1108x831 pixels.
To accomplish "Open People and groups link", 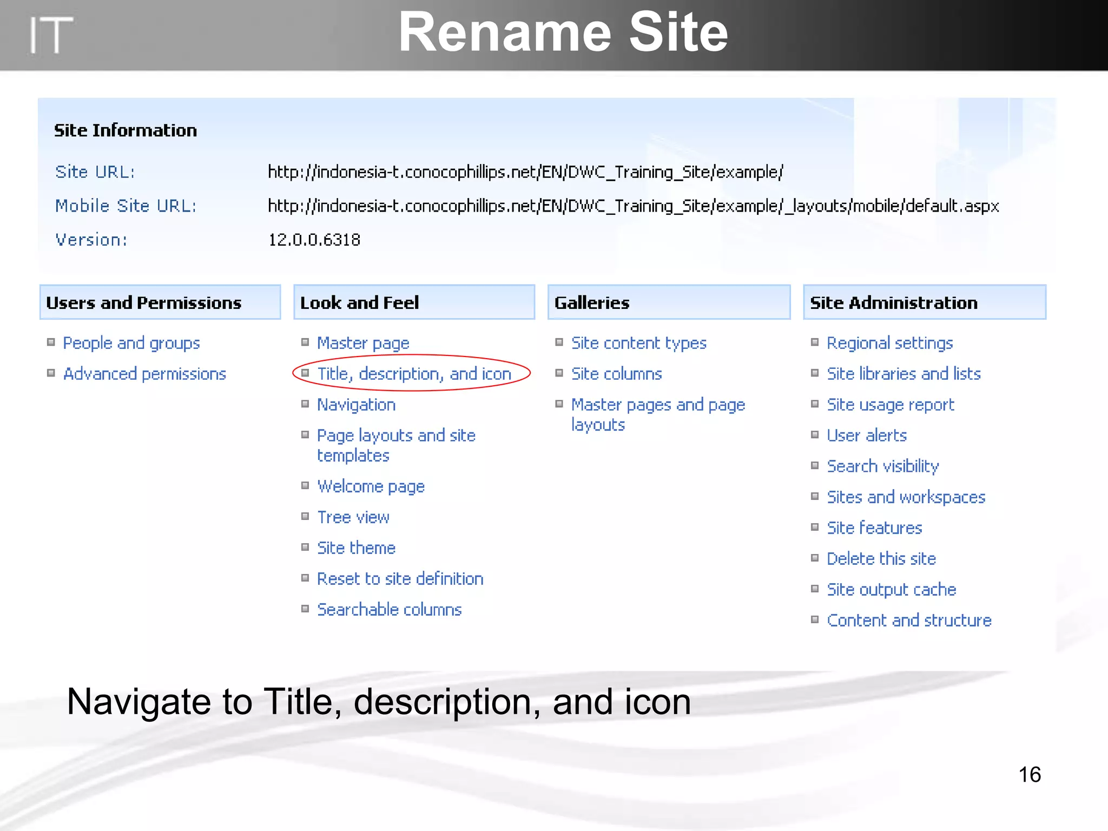I will pyautogui.click(x=131, y=343).
